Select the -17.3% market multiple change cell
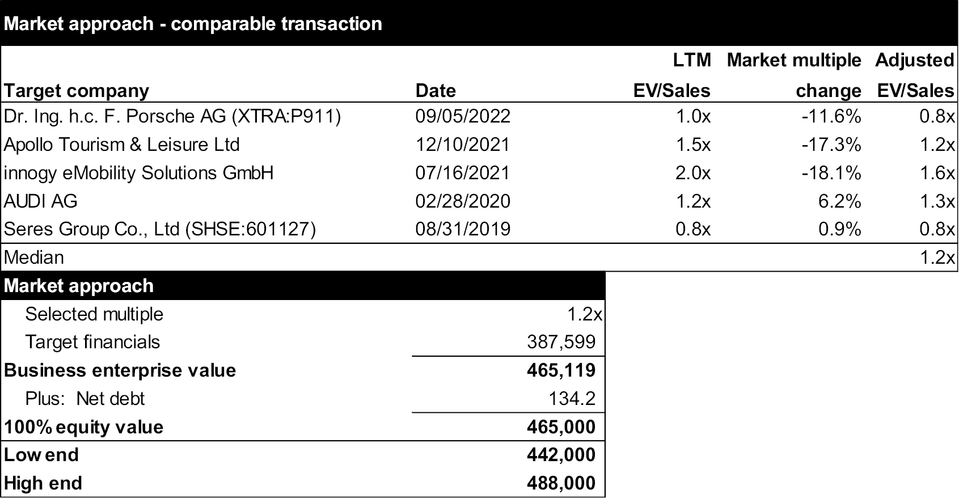Viewport: 959px width, 498px height. pyautogui.click(x=831, y=145)
